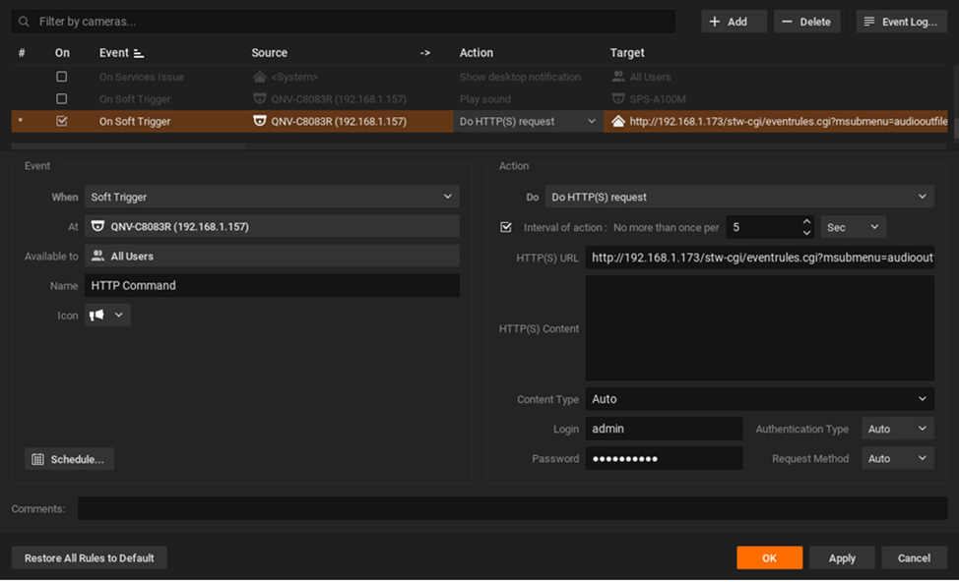The width and height of the screenshot is (959, 582).
Task: Click the camera icon in the At field
Action: [98, 226]
